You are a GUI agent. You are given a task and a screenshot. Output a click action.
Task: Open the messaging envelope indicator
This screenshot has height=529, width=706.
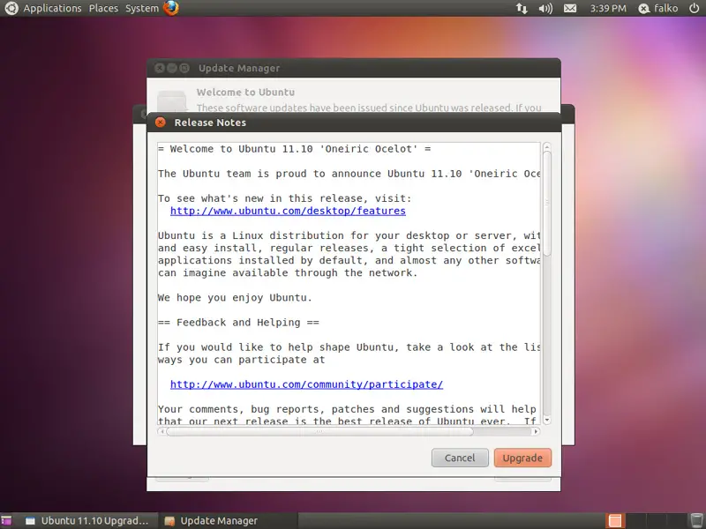click(x=570, y=9)
